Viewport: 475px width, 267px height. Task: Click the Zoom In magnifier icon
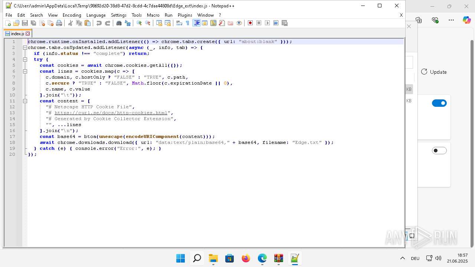(x=139, y=23)
